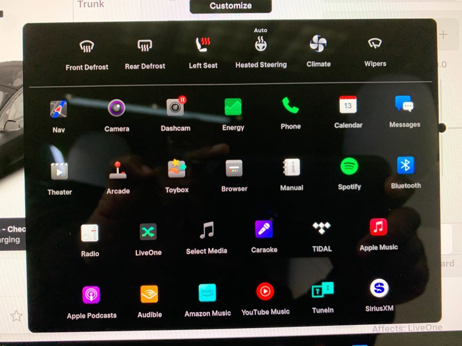The width and height of the screenshot is (462, 346).
Task: Open the Amazon Music app
Action: click(x=207, y=293)
